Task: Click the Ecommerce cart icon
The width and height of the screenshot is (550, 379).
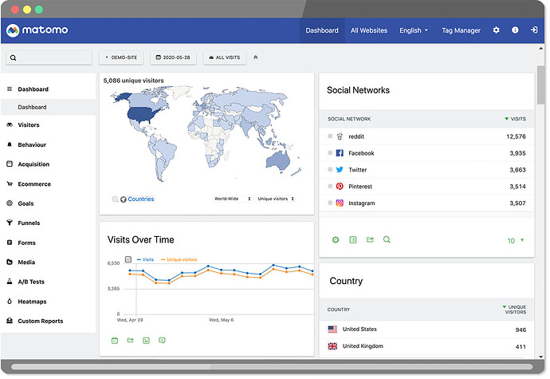Action: pyautogui.click(x=10, y=184)
